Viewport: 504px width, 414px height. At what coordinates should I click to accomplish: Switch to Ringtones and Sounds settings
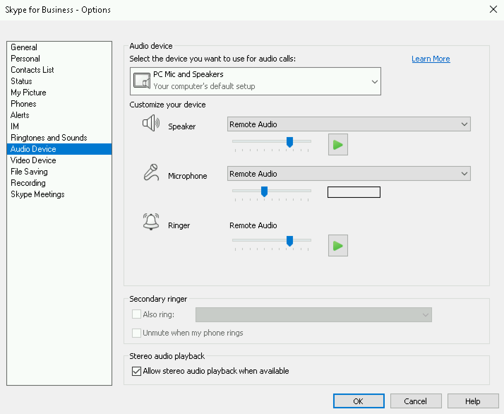click(49, 137)
